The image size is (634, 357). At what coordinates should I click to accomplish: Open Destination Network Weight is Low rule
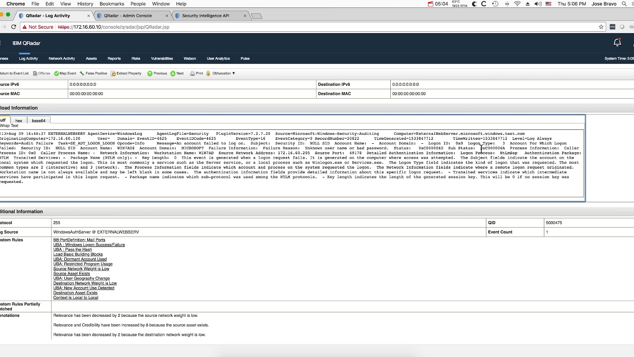(85, 283)
